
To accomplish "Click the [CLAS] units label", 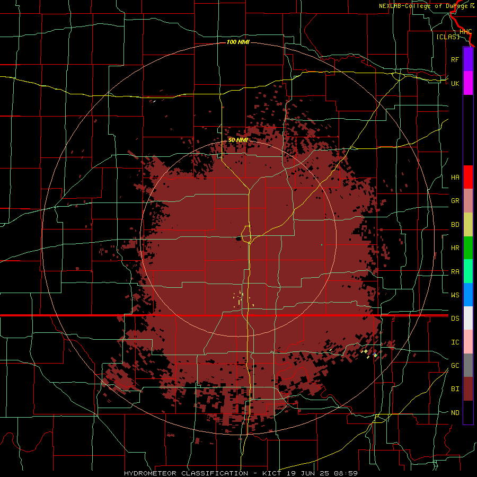I will tap(448, 37).
